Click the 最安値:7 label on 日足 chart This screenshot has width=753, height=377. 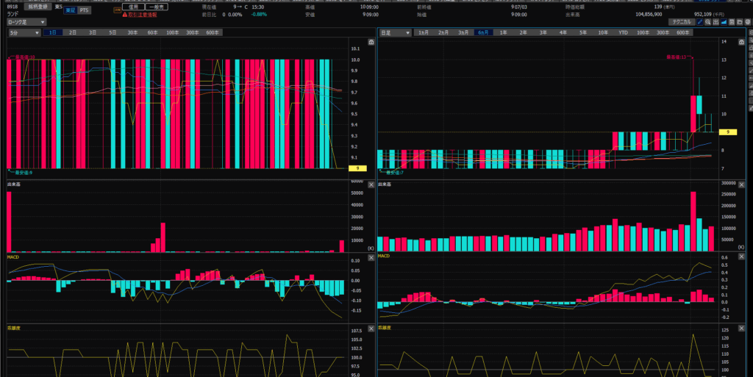tap(395, 173)
